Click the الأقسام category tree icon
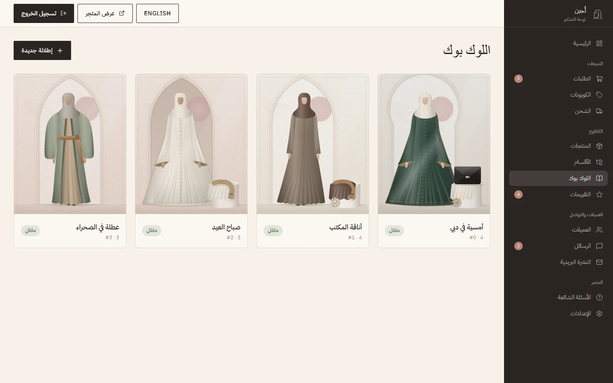Viewport: 613px width, 383px height. pyautogui.click(x=599, y=162)
